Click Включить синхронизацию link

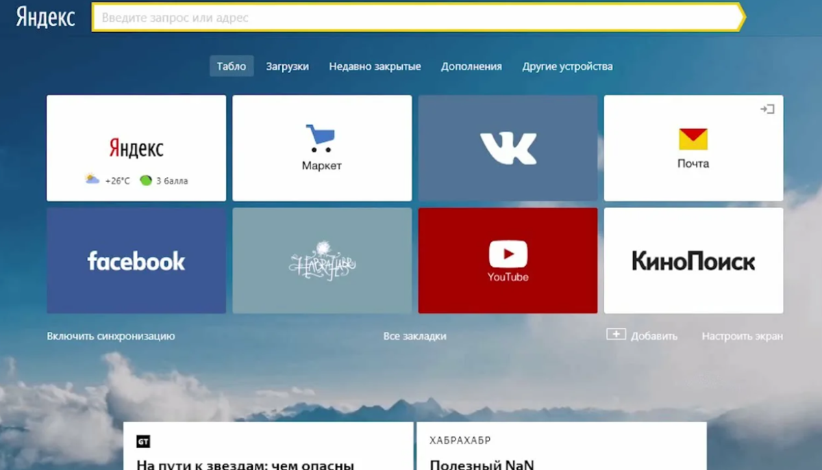111,336
